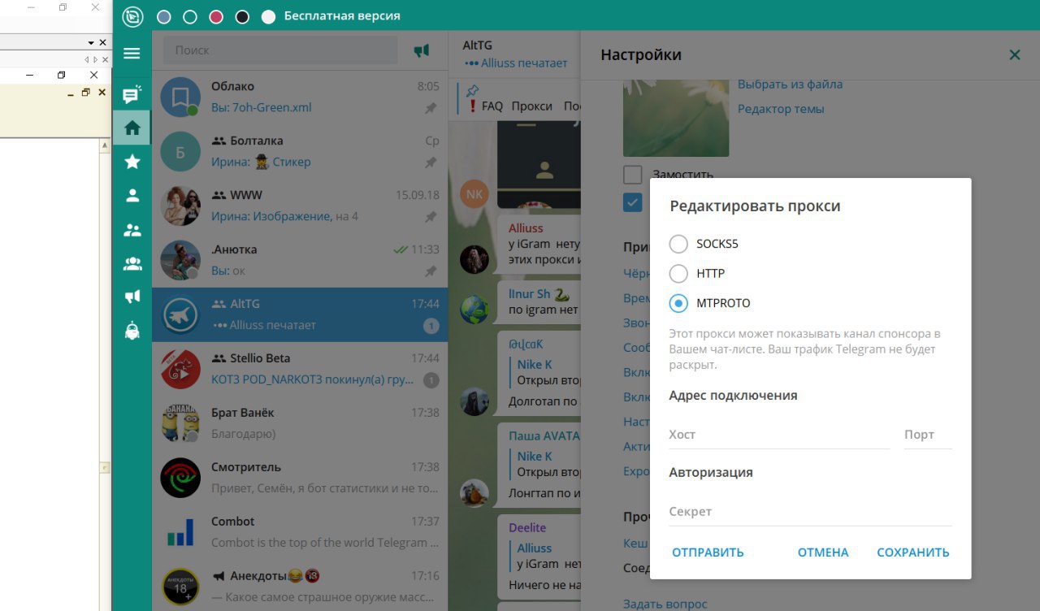This screenshot has width=1040, height=611.
Task: Show the supergroups folder icon
Action: [x=132, y=263]
